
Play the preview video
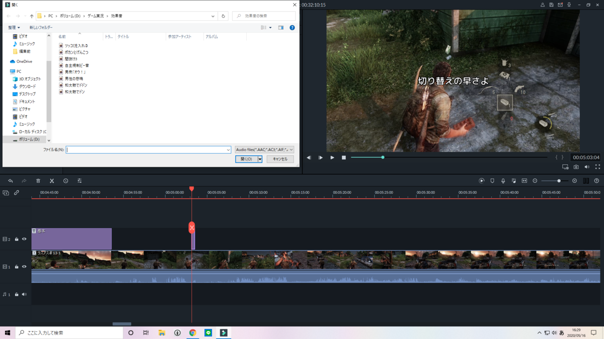point(332,158)
